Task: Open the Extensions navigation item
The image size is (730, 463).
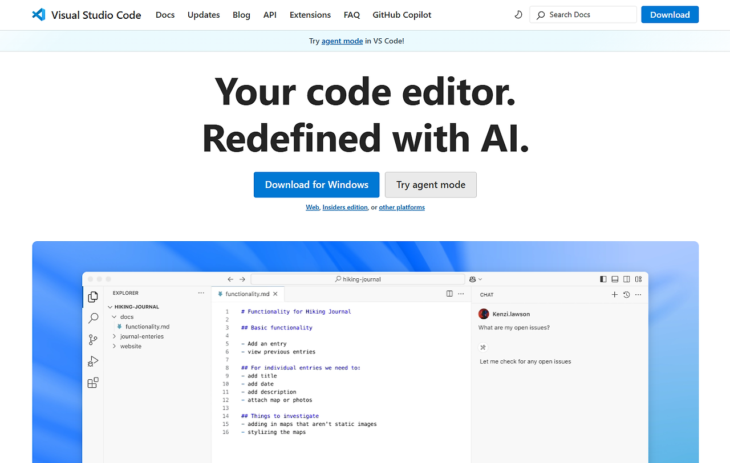Action: 310,15
